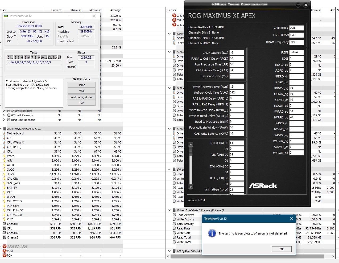
Task: Click the CPU VCCIO voltage icon
Action: (5, 201)
